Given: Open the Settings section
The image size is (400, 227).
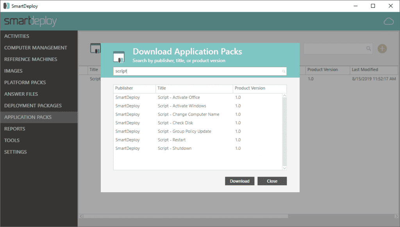Looking at the screenshot, I should (x=15, y=152).
